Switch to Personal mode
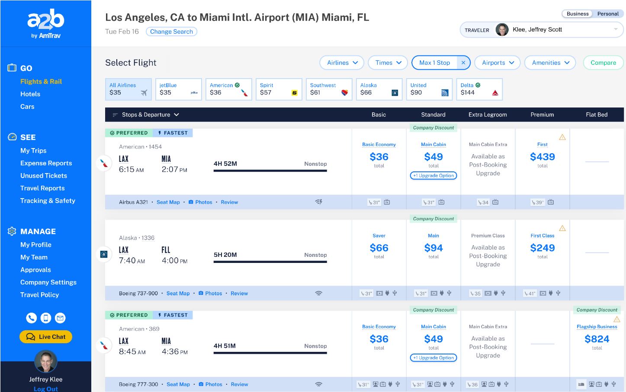 (x=608, y=14)
